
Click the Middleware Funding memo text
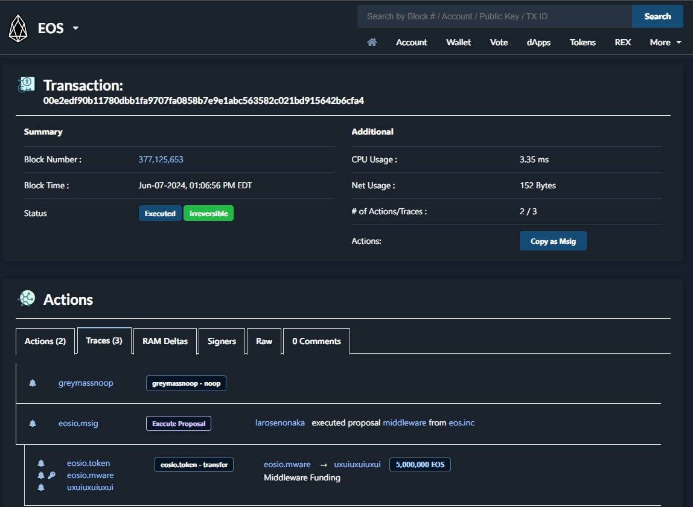[x=302, y=478]
